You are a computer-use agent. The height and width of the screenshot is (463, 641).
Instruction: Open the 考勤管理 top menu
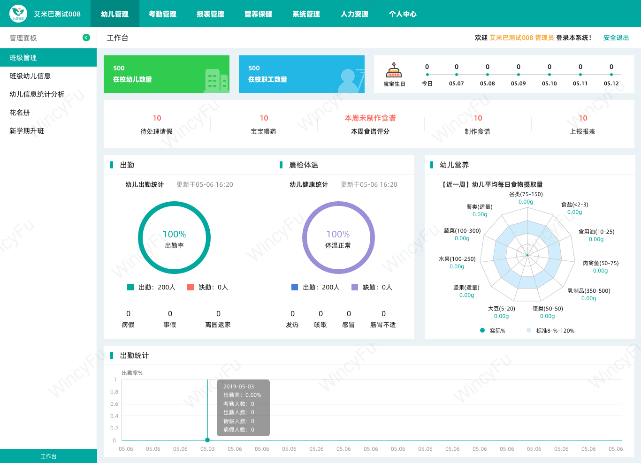pyautogui.click(x=162, y=14)
